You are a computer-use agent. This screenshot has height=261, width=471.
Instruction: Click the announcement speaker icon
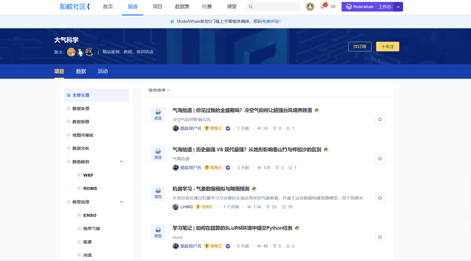coord(172,21)
